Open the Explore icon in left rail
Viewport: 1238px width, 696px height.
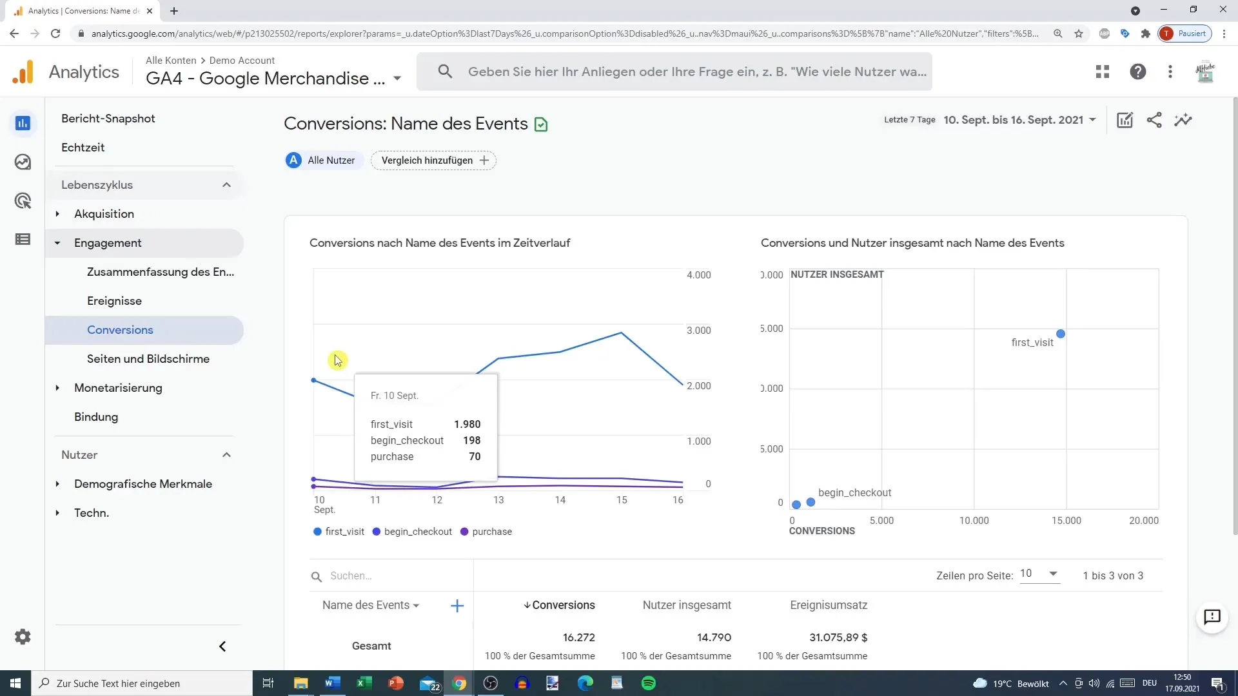[23, 162]
